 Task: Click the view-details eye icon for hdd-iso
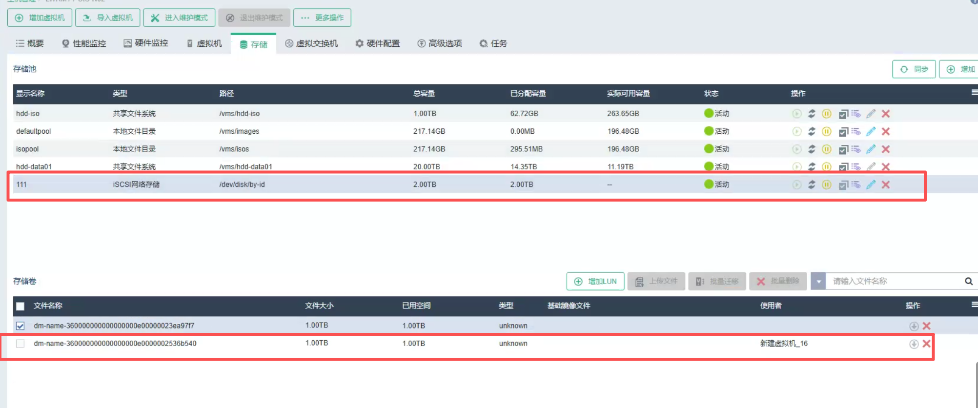[856, 114]
